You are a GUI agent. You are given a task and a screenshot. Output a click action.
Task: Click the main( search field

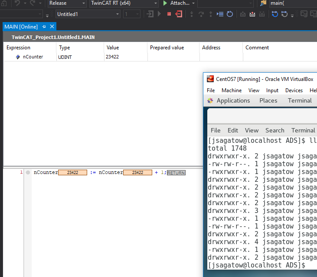[293, 3]
